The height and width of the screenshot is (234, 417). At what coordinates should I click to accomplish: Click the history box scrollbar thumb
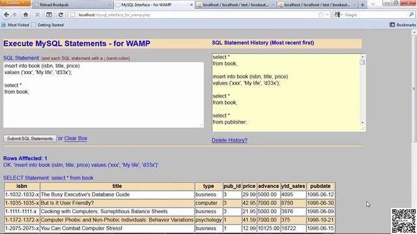tap(362, 62)
